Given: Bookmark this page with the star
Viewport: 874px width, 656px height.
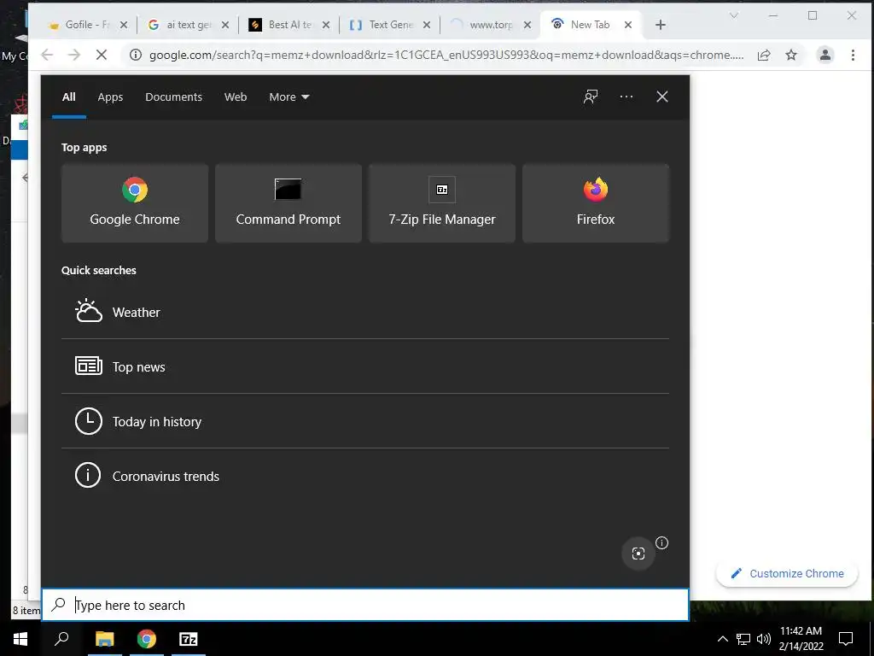Looking at the screenshot, I should click(x=791, y=55).
